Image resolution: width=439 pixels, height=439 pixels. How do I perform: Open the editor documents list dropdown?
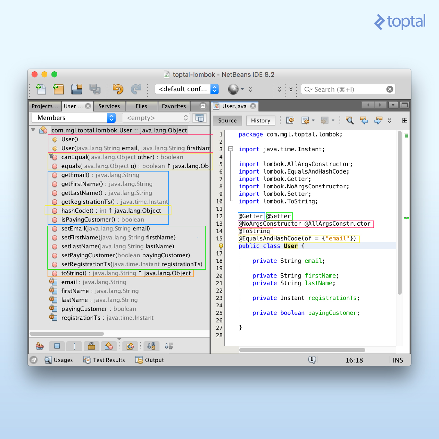(x=393, y=105)
